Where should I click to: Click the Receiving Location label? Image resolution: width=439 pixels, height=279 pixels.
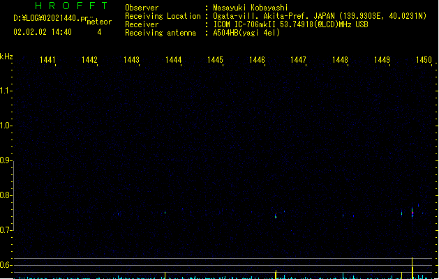163,16
